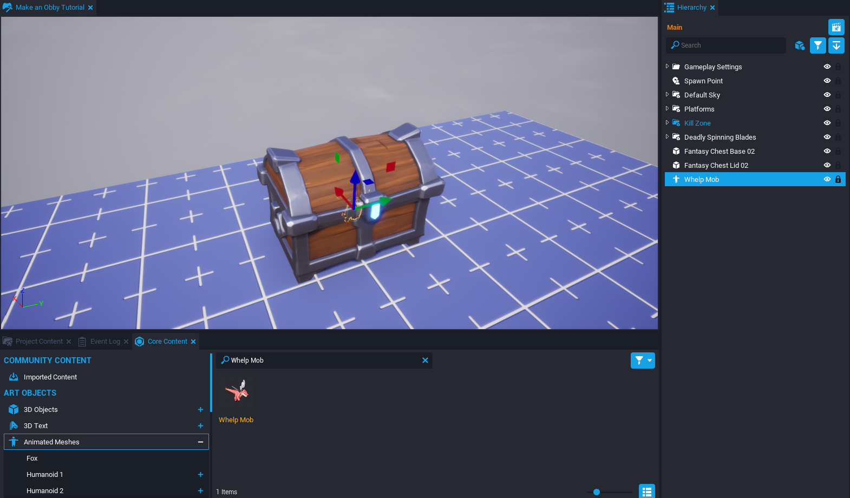Unlock the Whelp Mob object
The width and height of the screenshot is (850, 498).
(838, 180)
